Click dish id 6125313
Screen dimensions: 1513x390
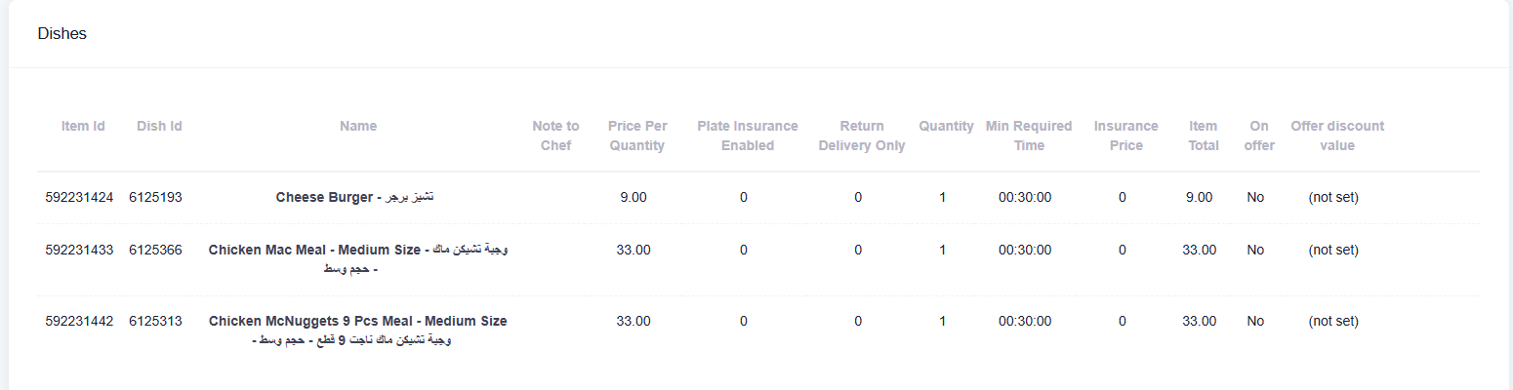[155, 321]
